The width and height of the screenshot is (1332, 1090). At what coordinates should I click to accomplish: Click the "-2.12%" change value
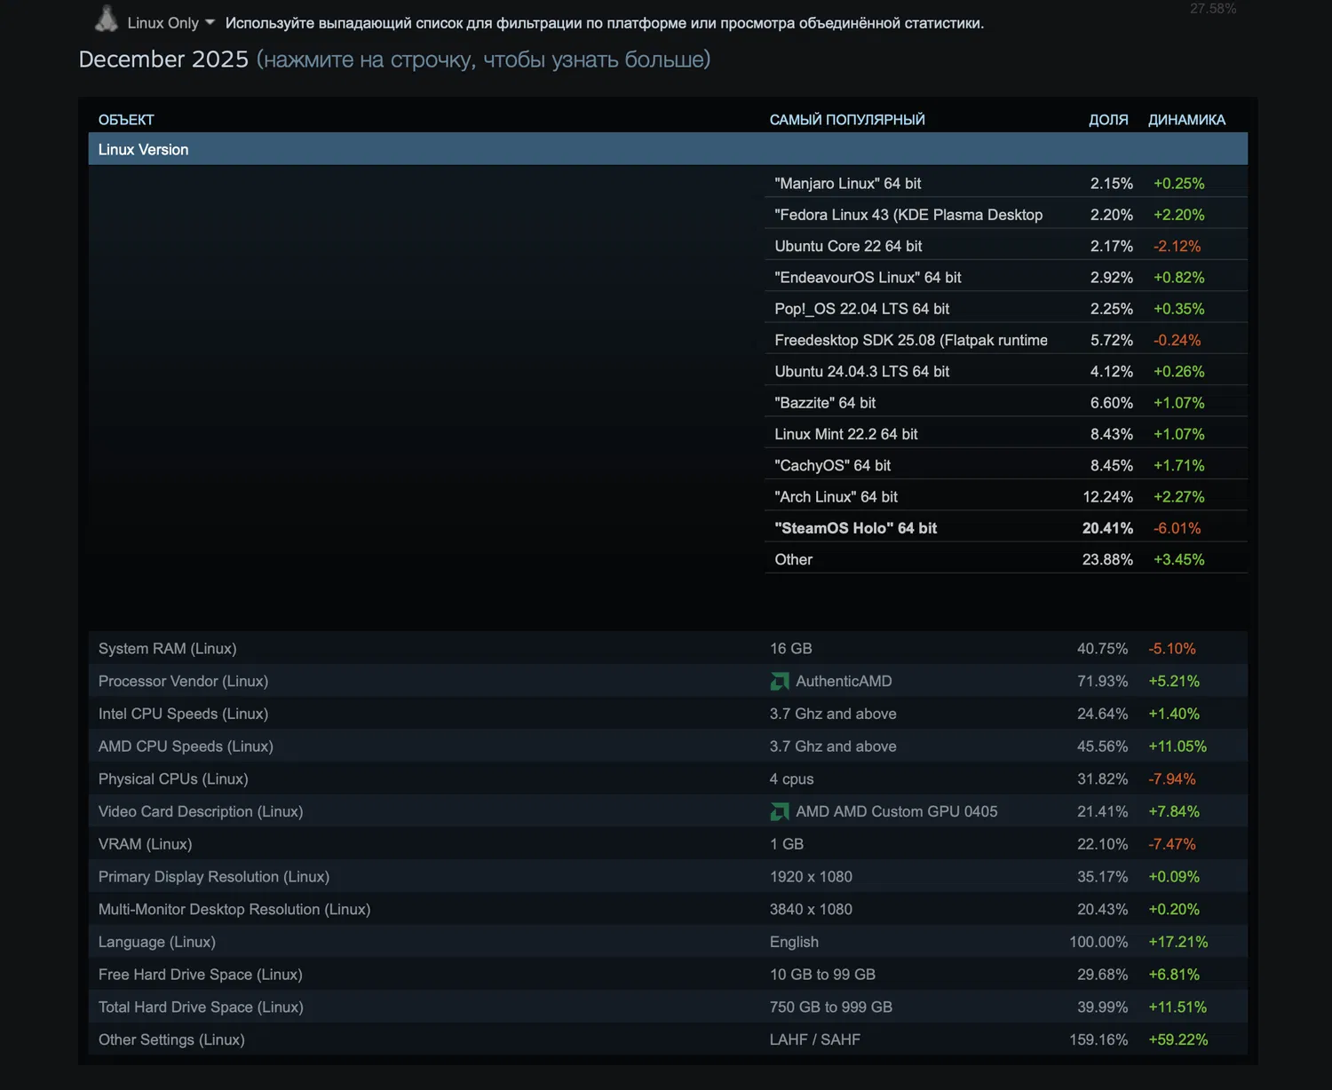point(1177,246)
